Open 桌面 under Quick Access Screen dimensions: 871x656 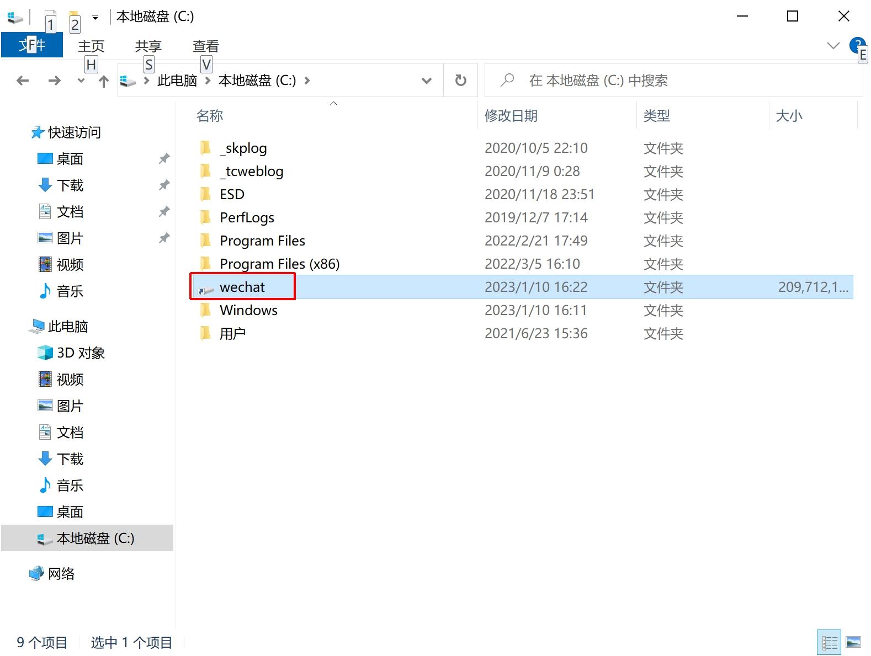(x=70, y=159)
